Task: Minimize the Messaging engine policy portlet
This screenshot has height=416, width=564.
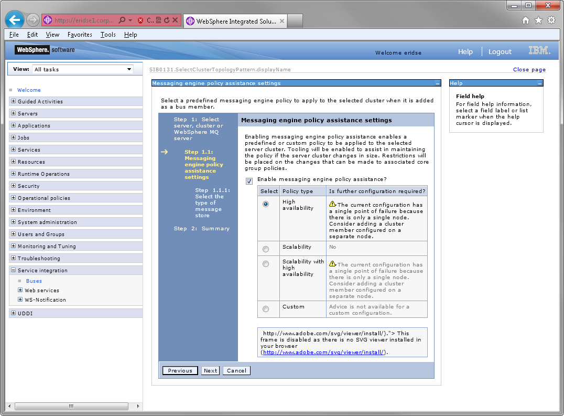Action: click(437, 83)
